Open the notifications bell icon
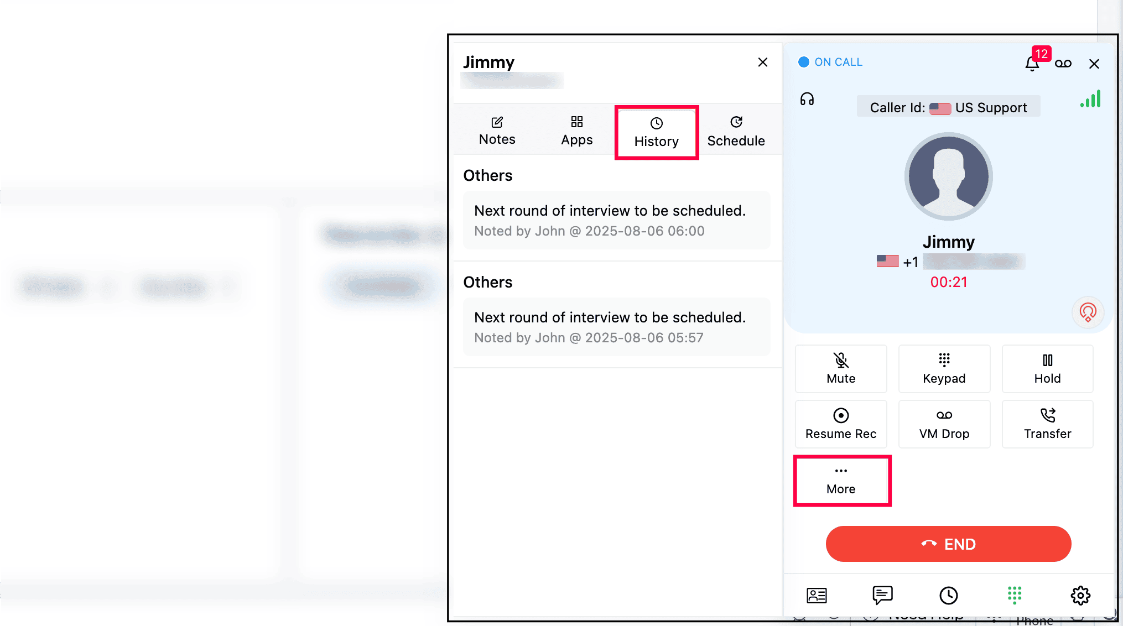The height and width of the screenshot is (626, 1123). 1032,64
